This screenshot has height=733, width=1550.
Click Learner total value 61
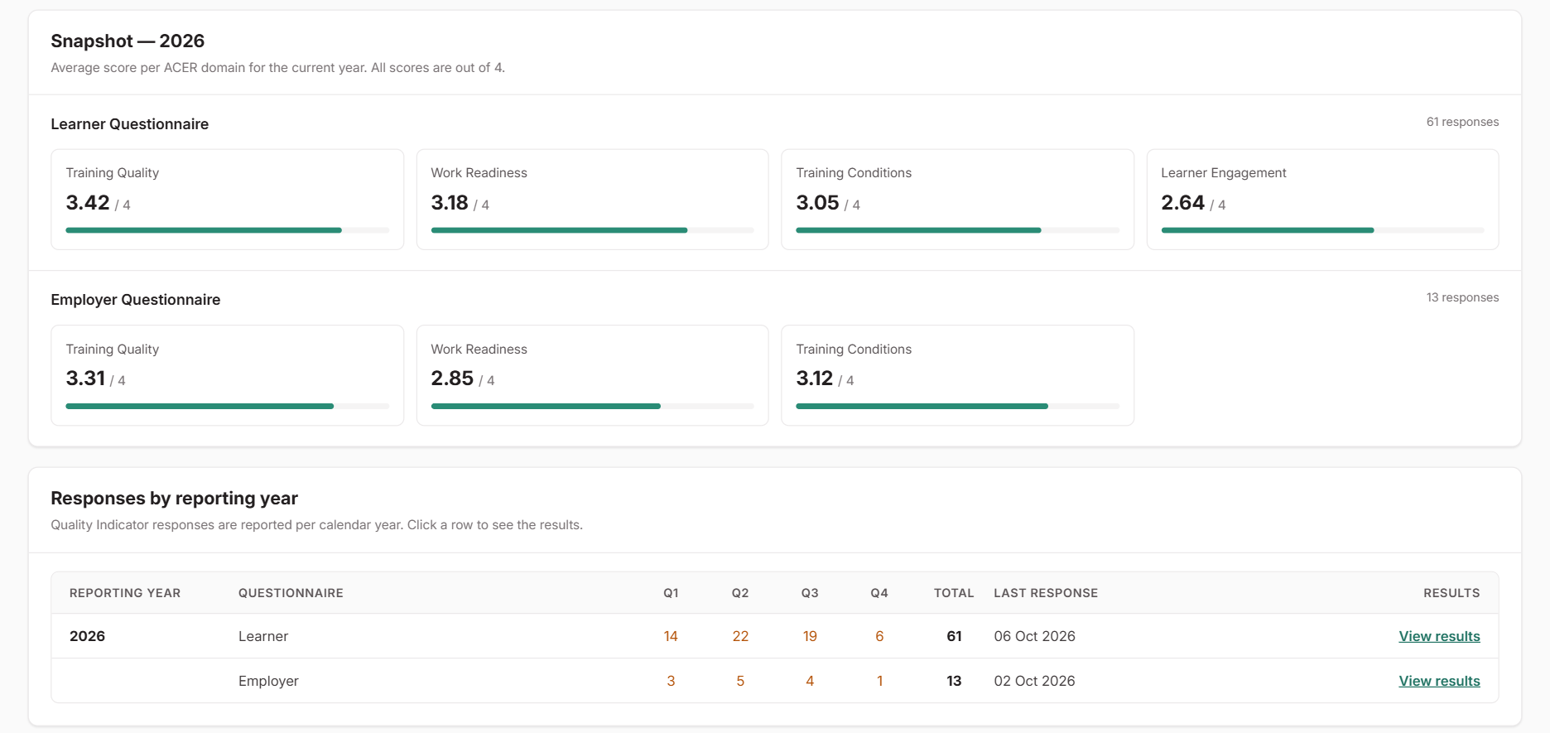tap(954, 636)
